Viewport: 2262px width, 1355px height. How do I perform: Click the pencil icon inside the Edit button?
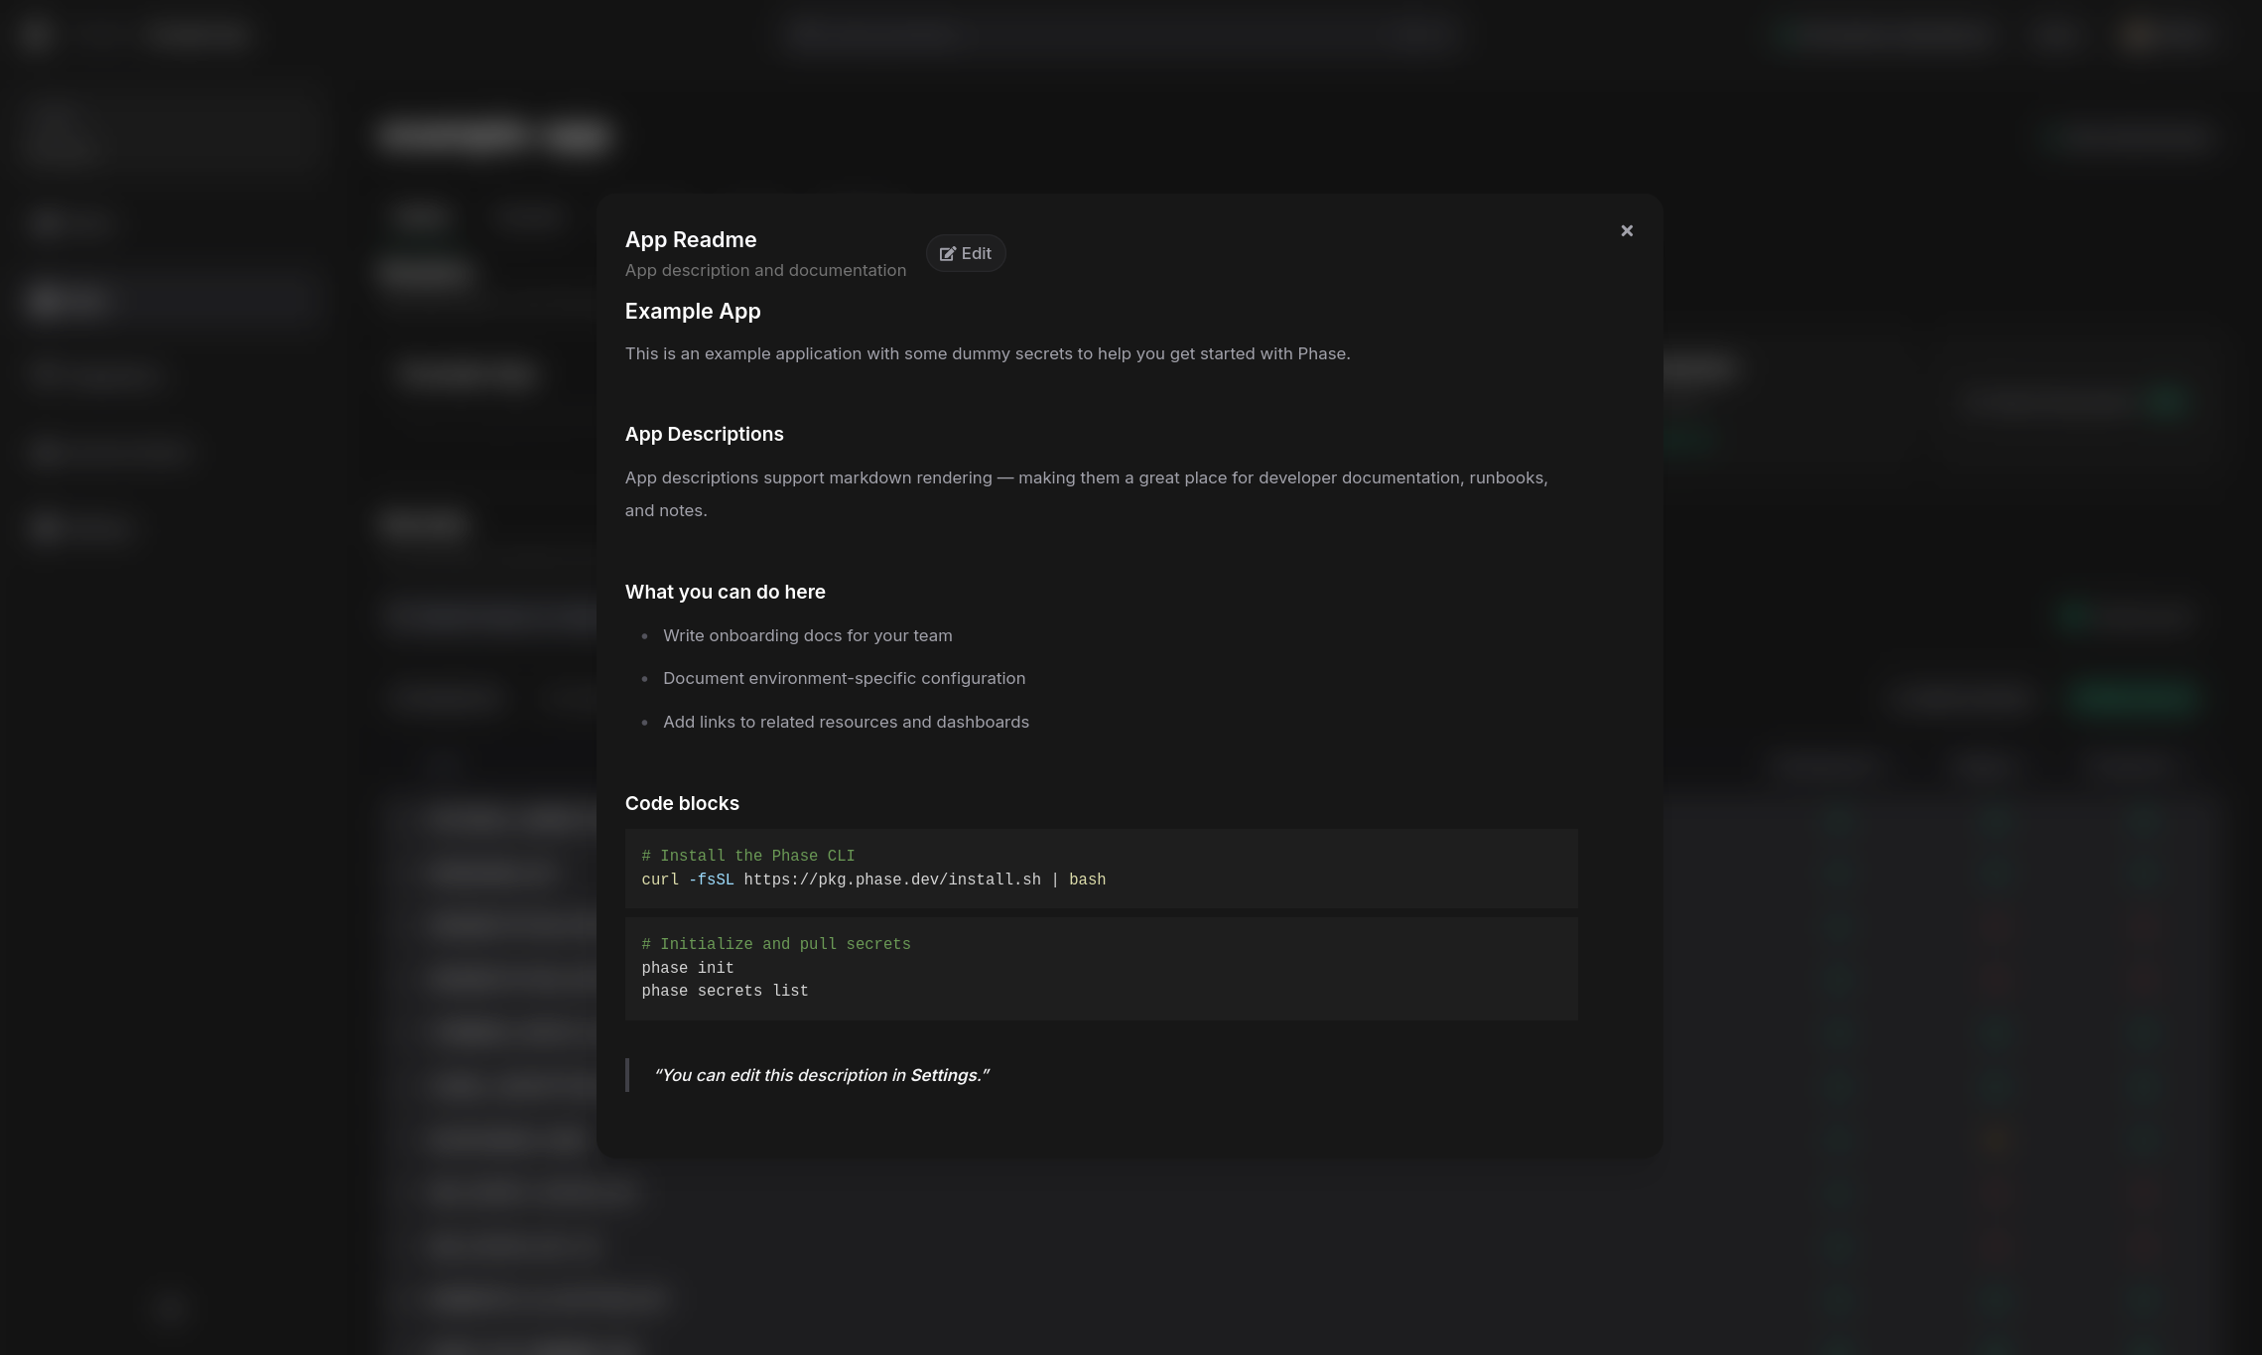pos(949,253)
